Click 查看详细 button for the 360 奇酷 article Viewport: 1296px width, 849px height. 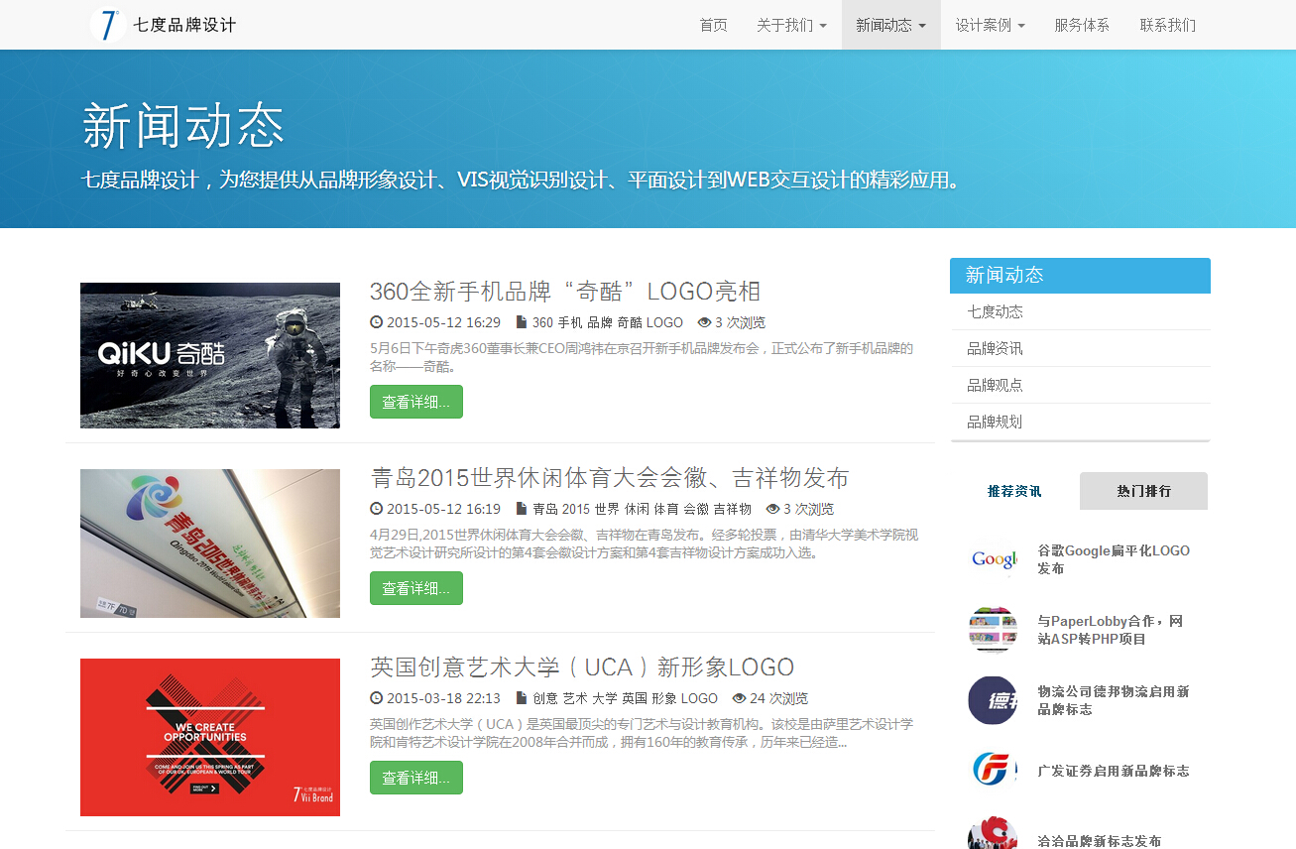tap(416, 402)
